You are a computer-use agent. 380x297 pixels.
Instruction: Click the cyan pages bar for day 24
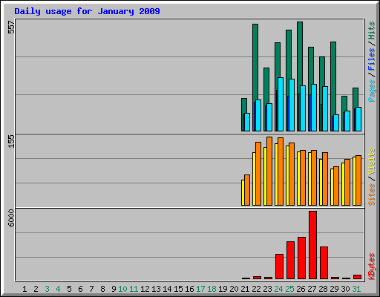click(281, 104)
